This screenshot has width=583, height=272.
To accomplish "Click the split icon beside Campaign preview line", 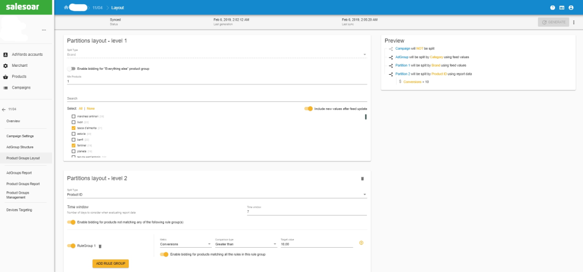I will 390,49.
